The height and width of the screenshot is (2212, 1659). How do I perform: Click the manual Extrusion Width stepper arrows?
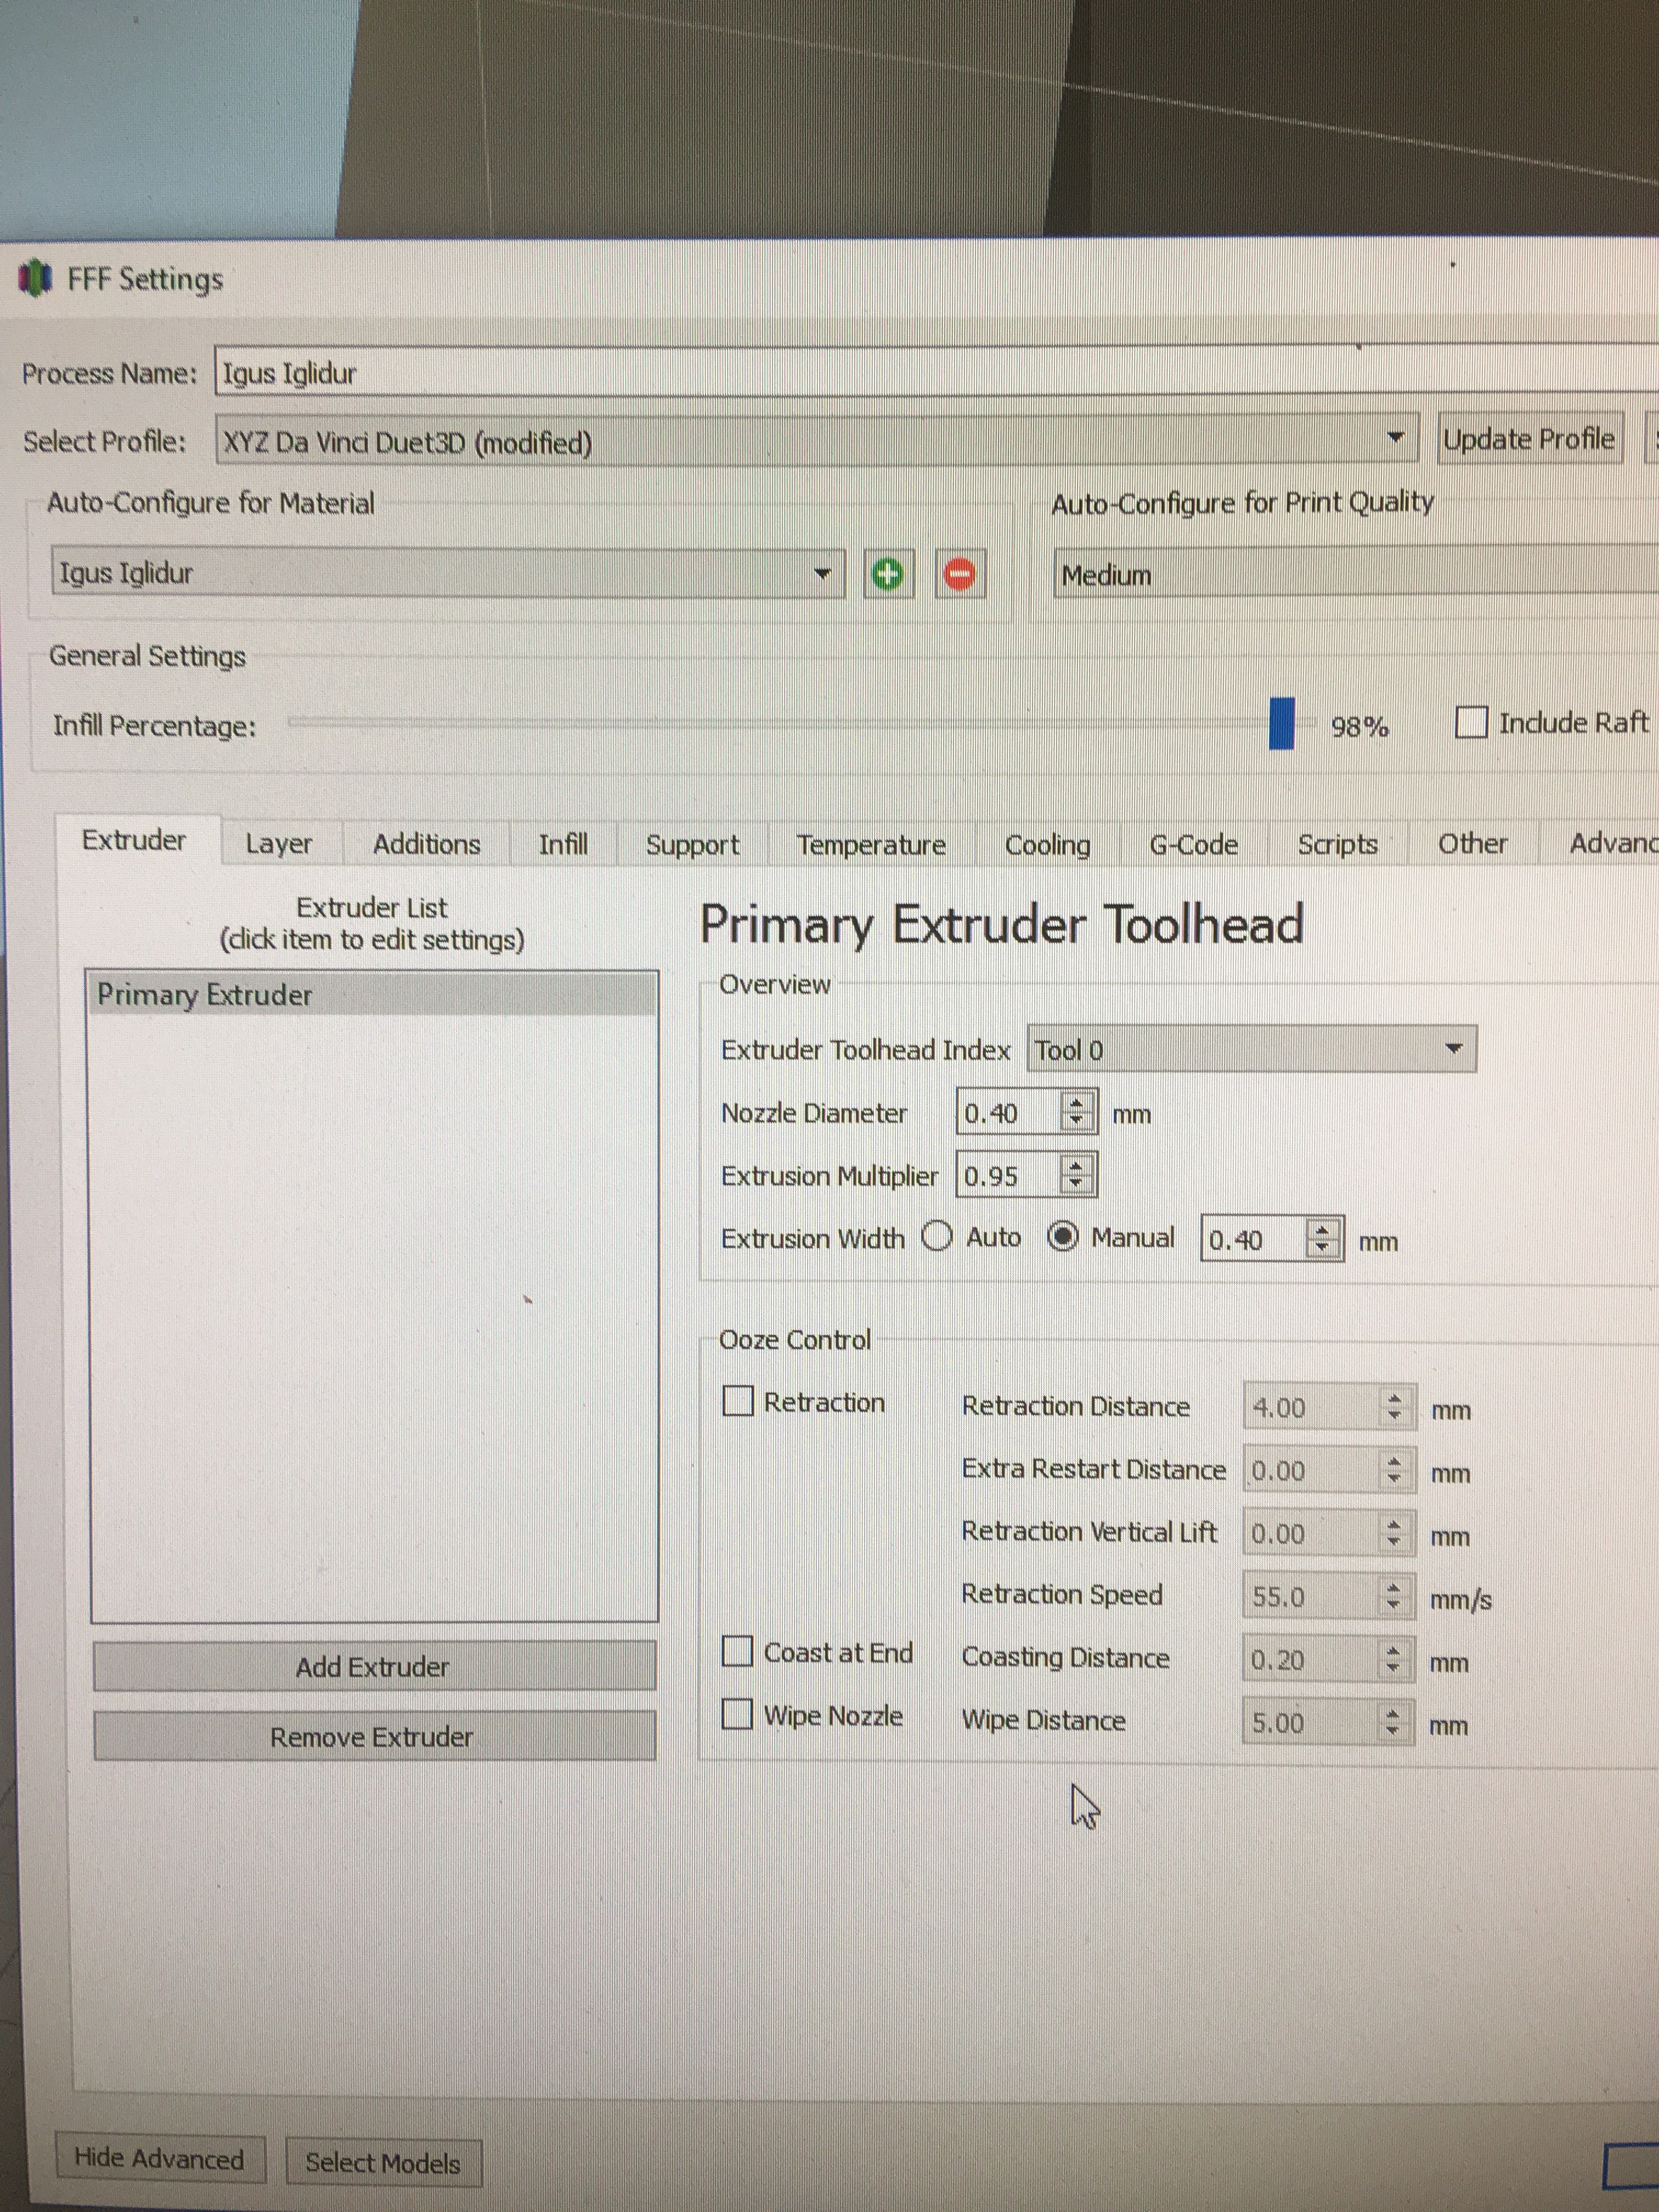[1323, 1238]
